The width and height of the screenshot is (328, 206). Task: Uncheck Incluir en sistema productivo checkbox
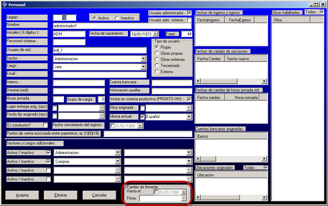tap(190, 99)
